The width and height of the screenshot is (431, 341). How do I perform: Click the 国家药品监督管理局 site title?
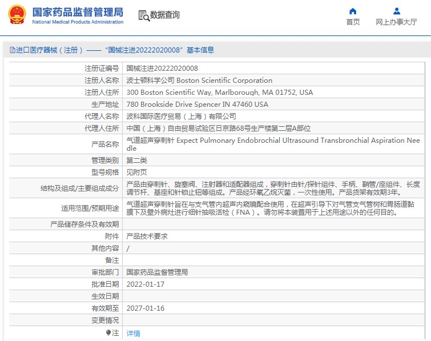click(77, 12)
